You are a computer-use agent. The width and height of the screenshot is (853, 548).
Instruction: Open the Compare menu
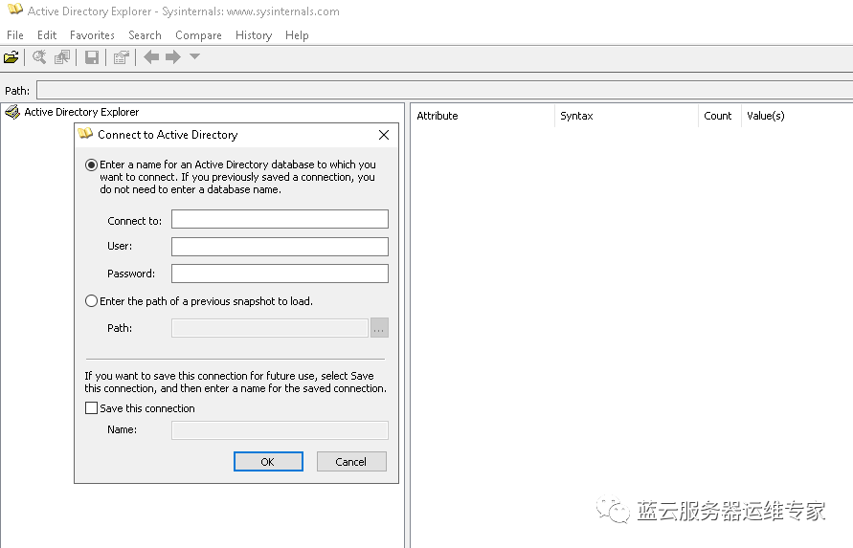pyautogui.click(x=198, y=35)
